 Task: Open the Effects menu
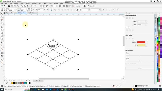pyautogui.click(x=28, y=3)
